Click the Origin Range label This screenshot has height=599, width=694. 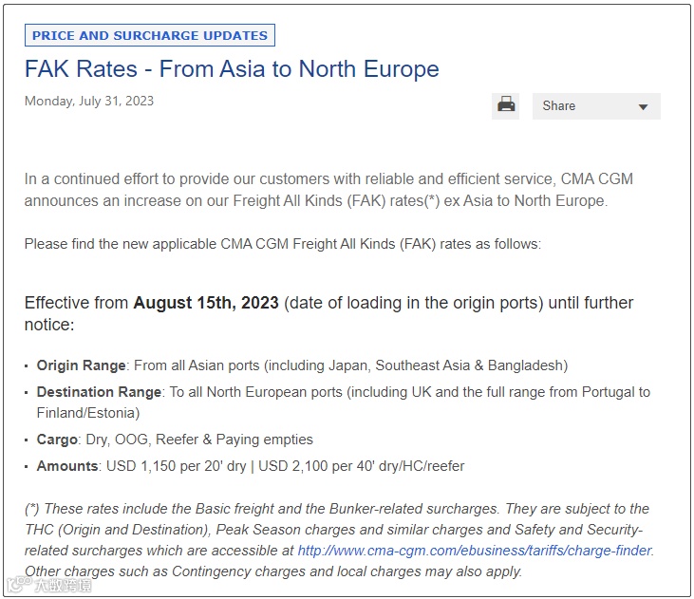click(x=82, y=365)
